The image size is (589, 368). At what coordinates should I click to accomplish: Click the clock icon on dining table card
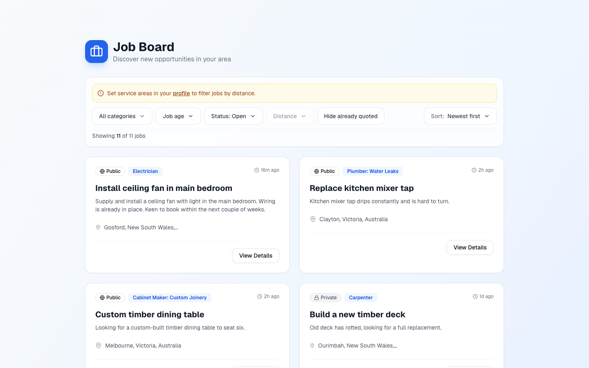coord(260,296)
